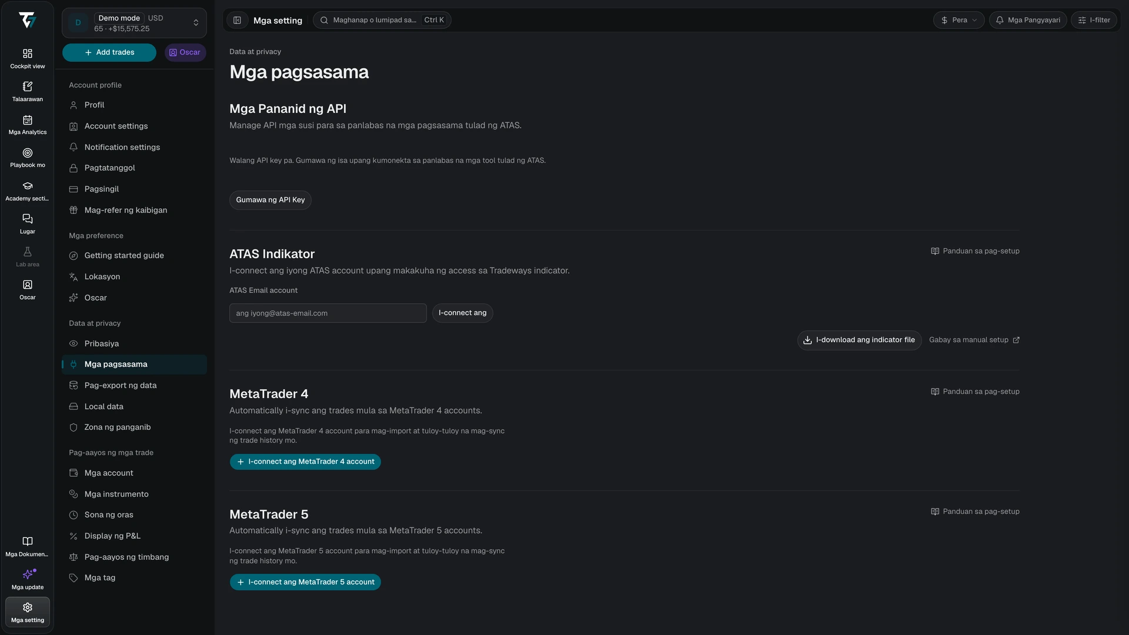Image resolution: width=1129 pixels, height=635 pixels.
Task: Click Gumawa ng API Key button
Action: (270, 200)
